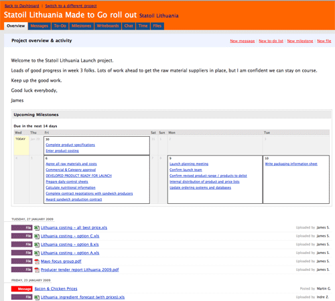The image size is (335, 301).
Task: Go to the Milestones tab
Action: click(x=81, y=26)
